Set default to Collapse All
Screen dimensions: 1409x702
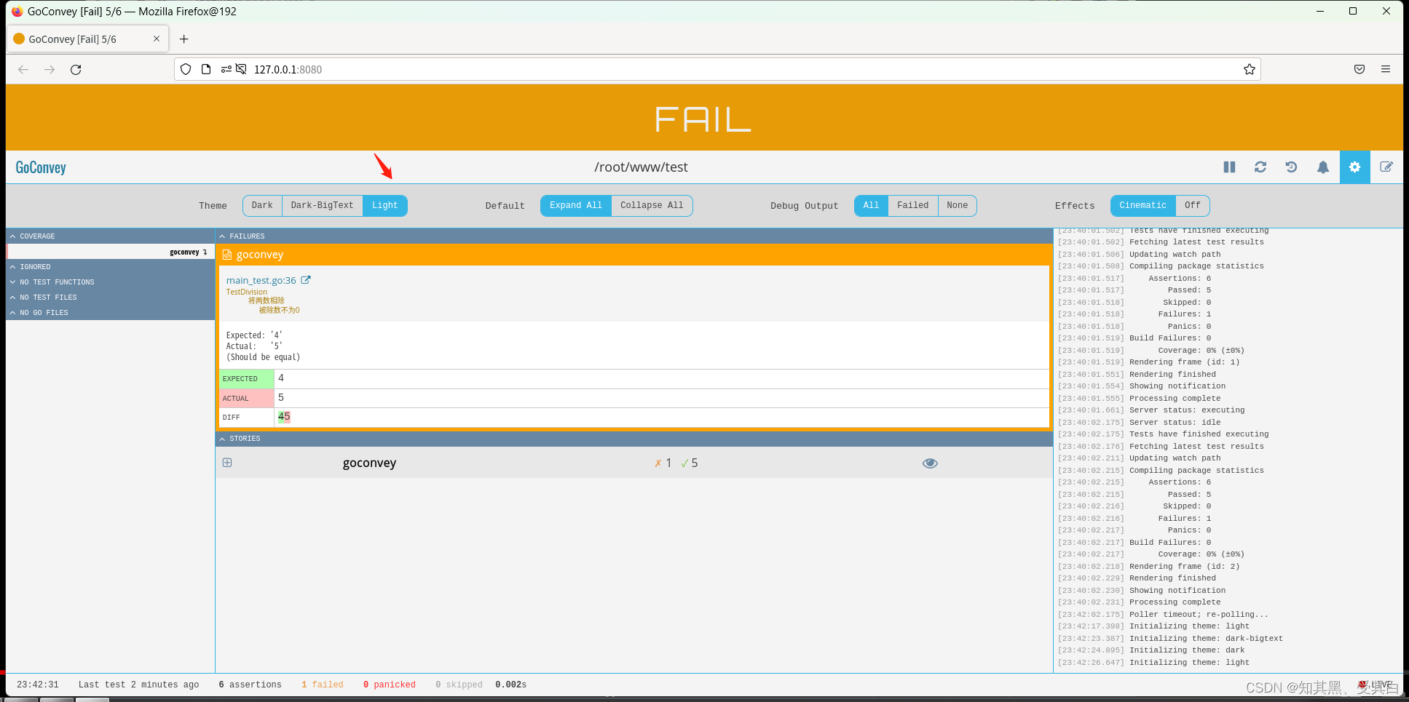pyautogui.click(x=652, y=206)
